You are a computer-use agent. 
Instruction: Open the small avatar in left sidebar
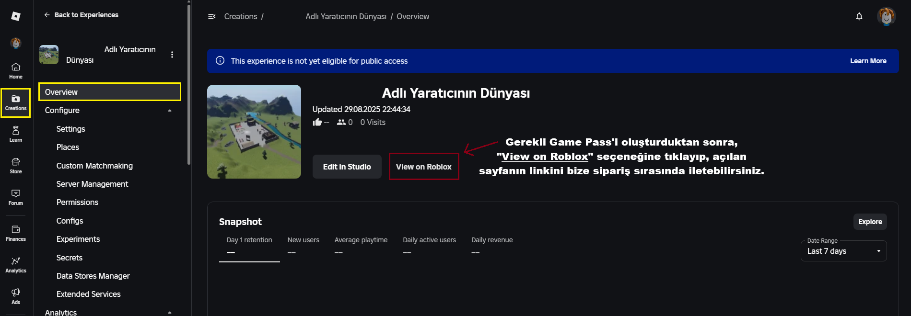pyautogui.click(x=16, y=43)
